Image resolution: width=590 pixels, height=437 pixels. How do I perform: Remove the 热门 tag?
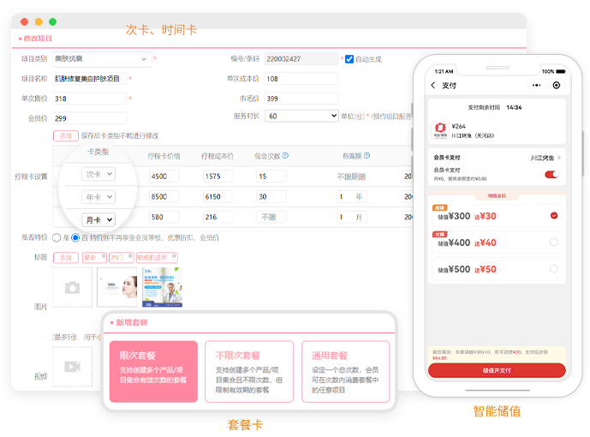point(130,256)
